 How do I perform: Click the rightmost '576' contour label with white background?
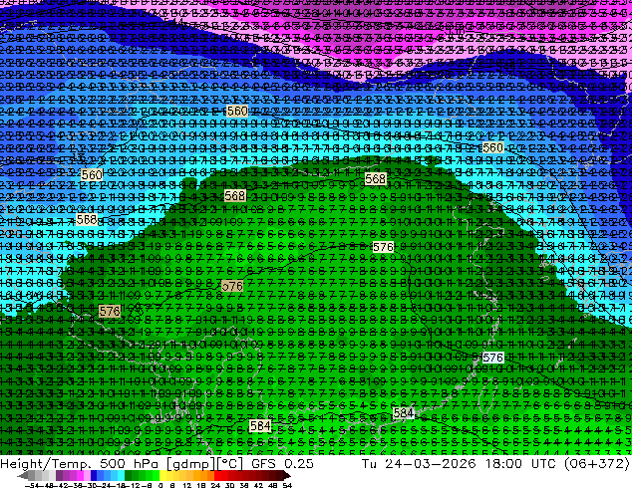click(x=493, y=358)
